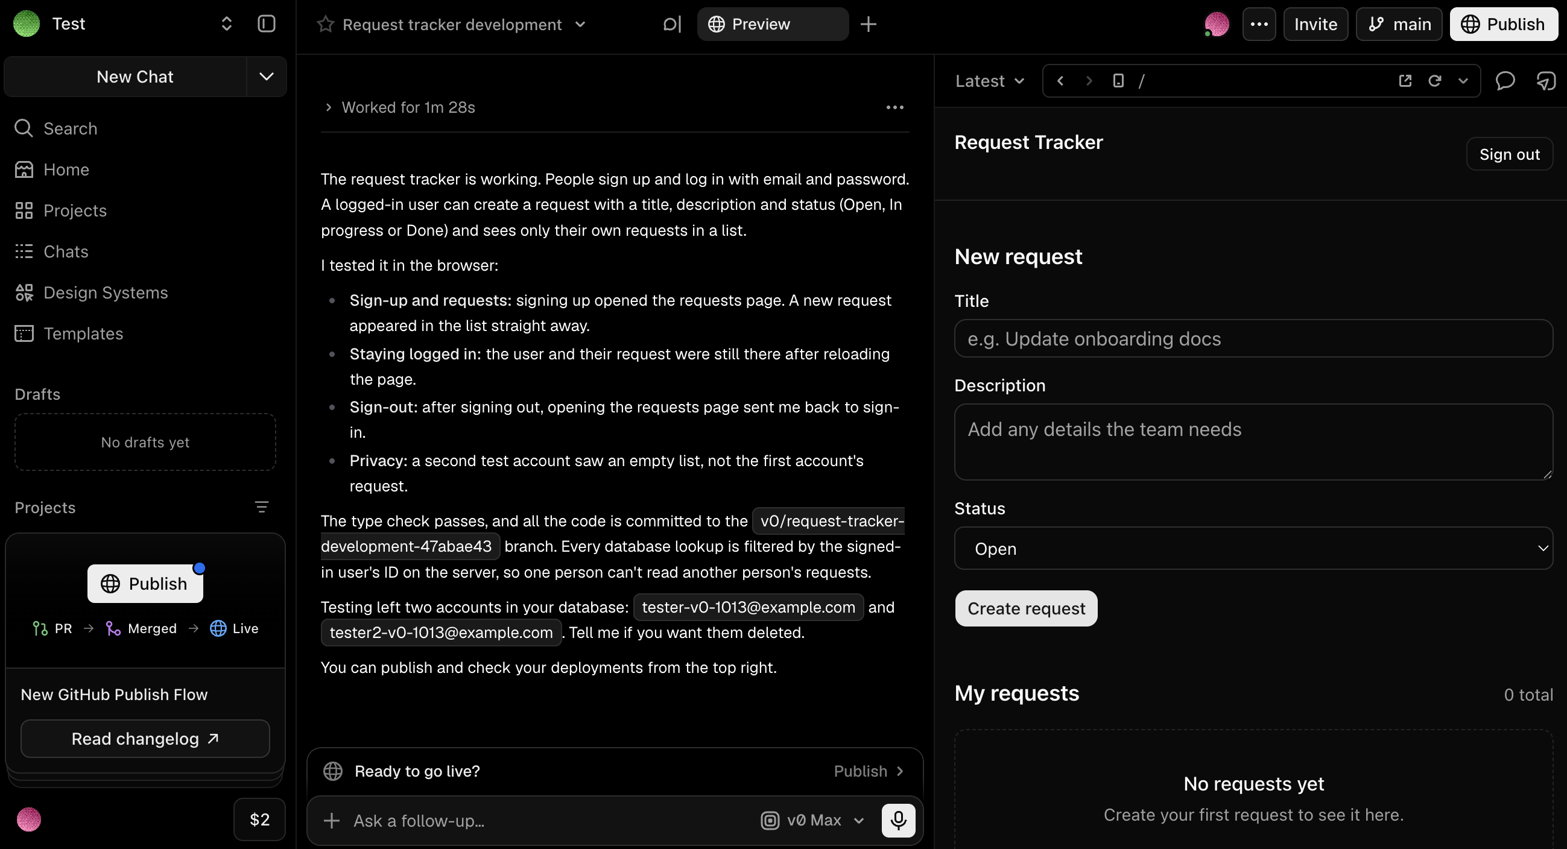Open the Latest version dropdown

pyautogui.click(x=990, y=81)
